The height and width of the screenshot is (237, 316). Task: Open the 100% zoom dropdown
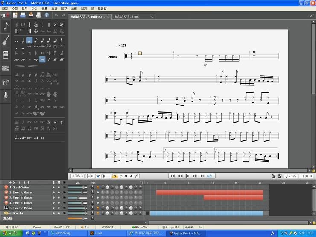(x=77, y=176)
